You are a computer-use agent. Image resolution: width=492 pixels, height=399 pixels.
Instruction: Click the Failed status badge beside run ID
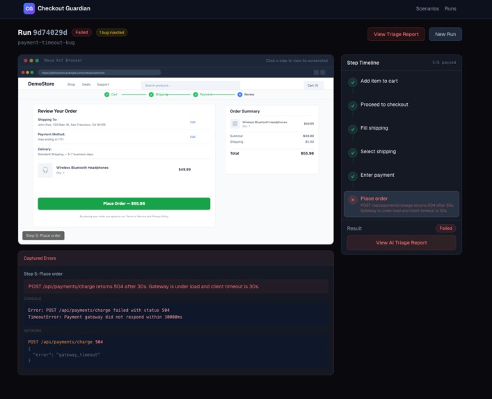point(81,32)
